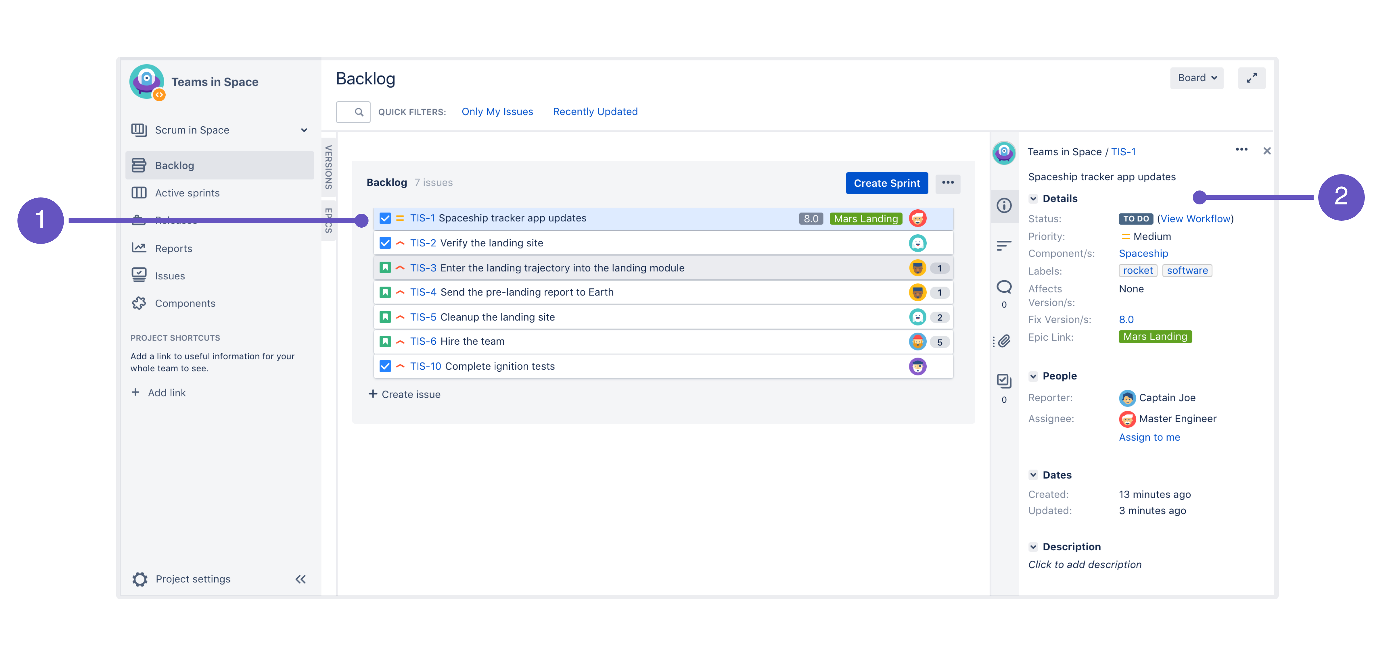
Task: Open Project Settings menu item
Action: [192, 578]
